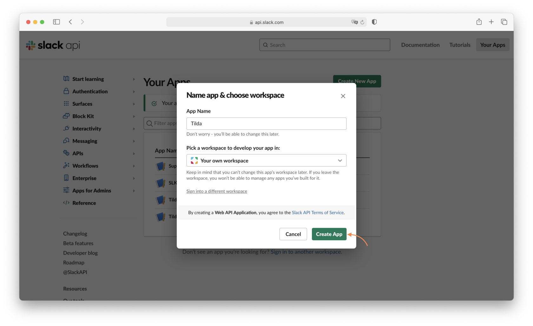Open the Beta features link

tap(78, 243)
